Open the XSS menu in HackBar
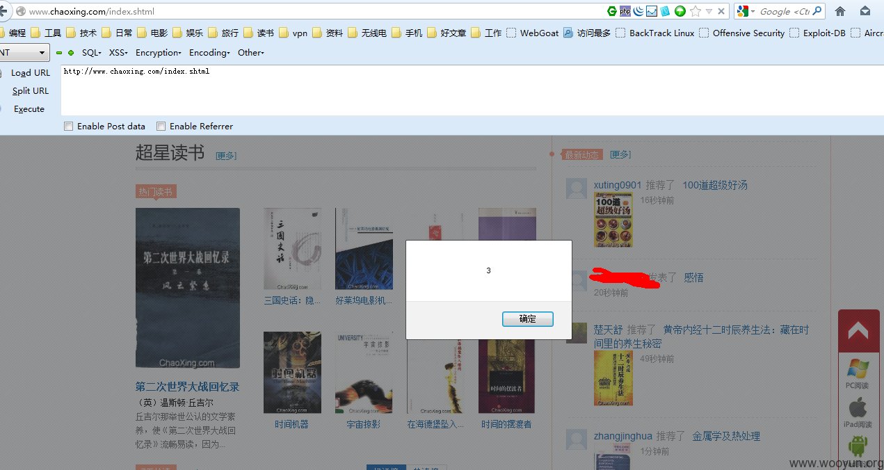 [118, 53]
